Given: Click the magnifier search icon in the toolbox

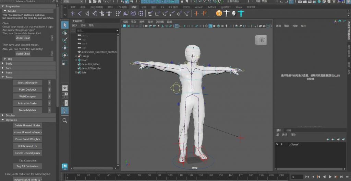Looking at the screenshot, I should [65, 121].
